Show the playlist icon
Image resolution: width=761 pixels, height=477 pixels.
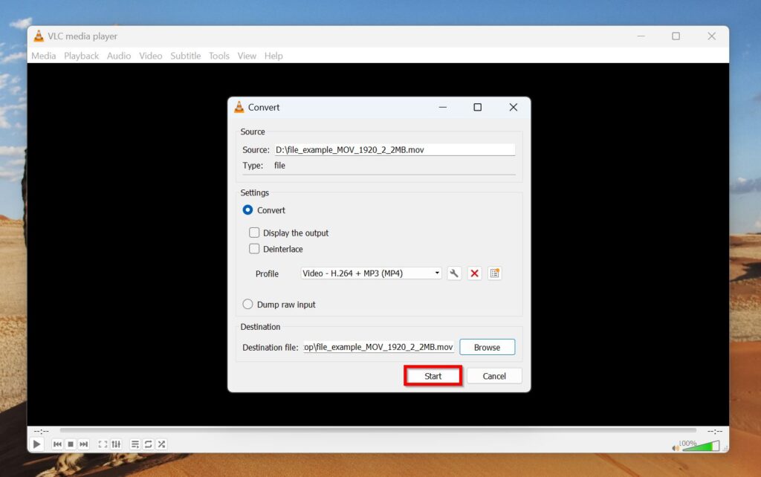(135, 444)
